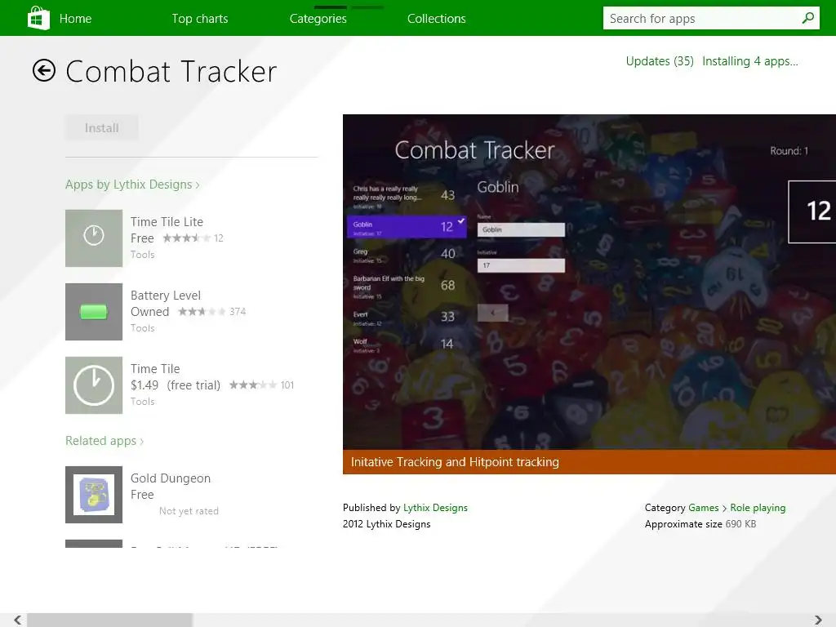This screenshot has height=627, width=836.
Task: Click the horizontal scrollbar thumb
Action: tap(110, 620)
